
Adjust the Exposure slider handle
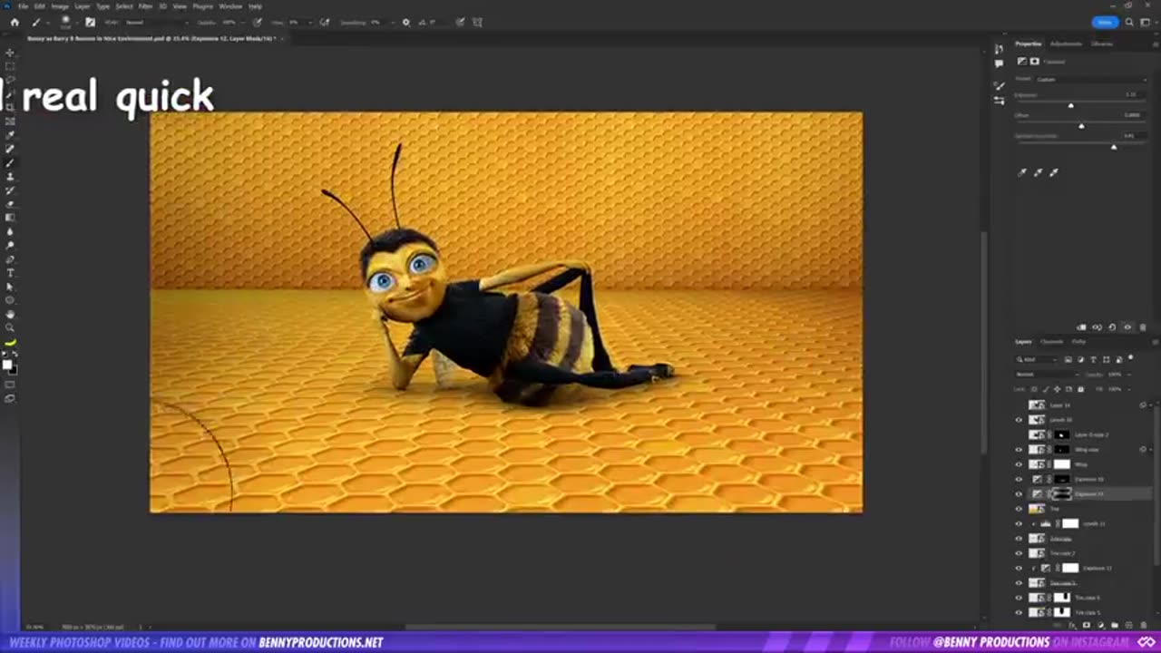point(1070,105)
